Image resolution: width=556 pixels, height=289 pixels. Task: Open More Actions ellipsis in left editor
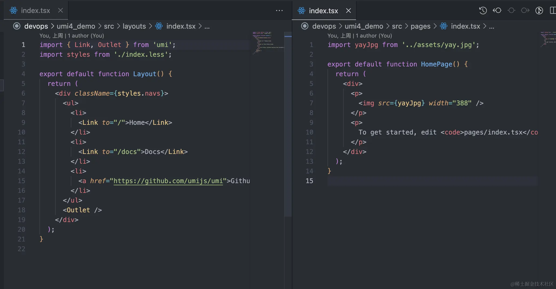tap(279, 11)
